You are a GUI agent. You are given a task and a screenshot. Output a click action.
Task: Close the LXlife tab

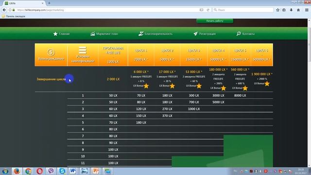click(x=42, y=3)
